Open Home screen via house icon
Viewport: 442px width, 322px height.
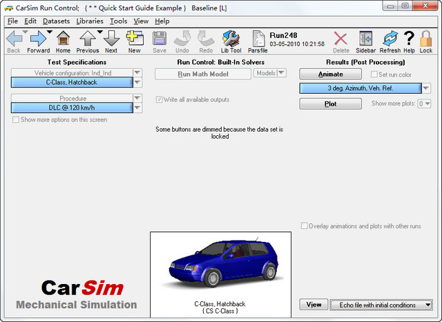[x=63, y=39]
